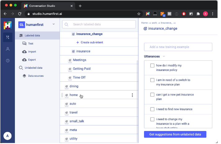Open the help question mark icon

pos(8,60)
